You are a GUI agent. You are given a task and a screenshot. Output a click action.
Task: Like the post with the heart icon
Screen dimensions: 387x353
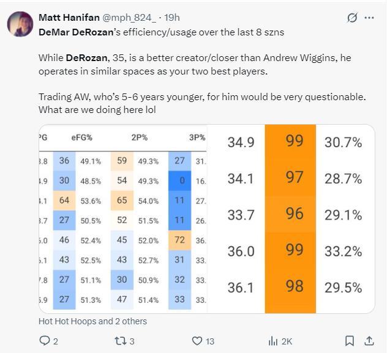click(197, 341)
